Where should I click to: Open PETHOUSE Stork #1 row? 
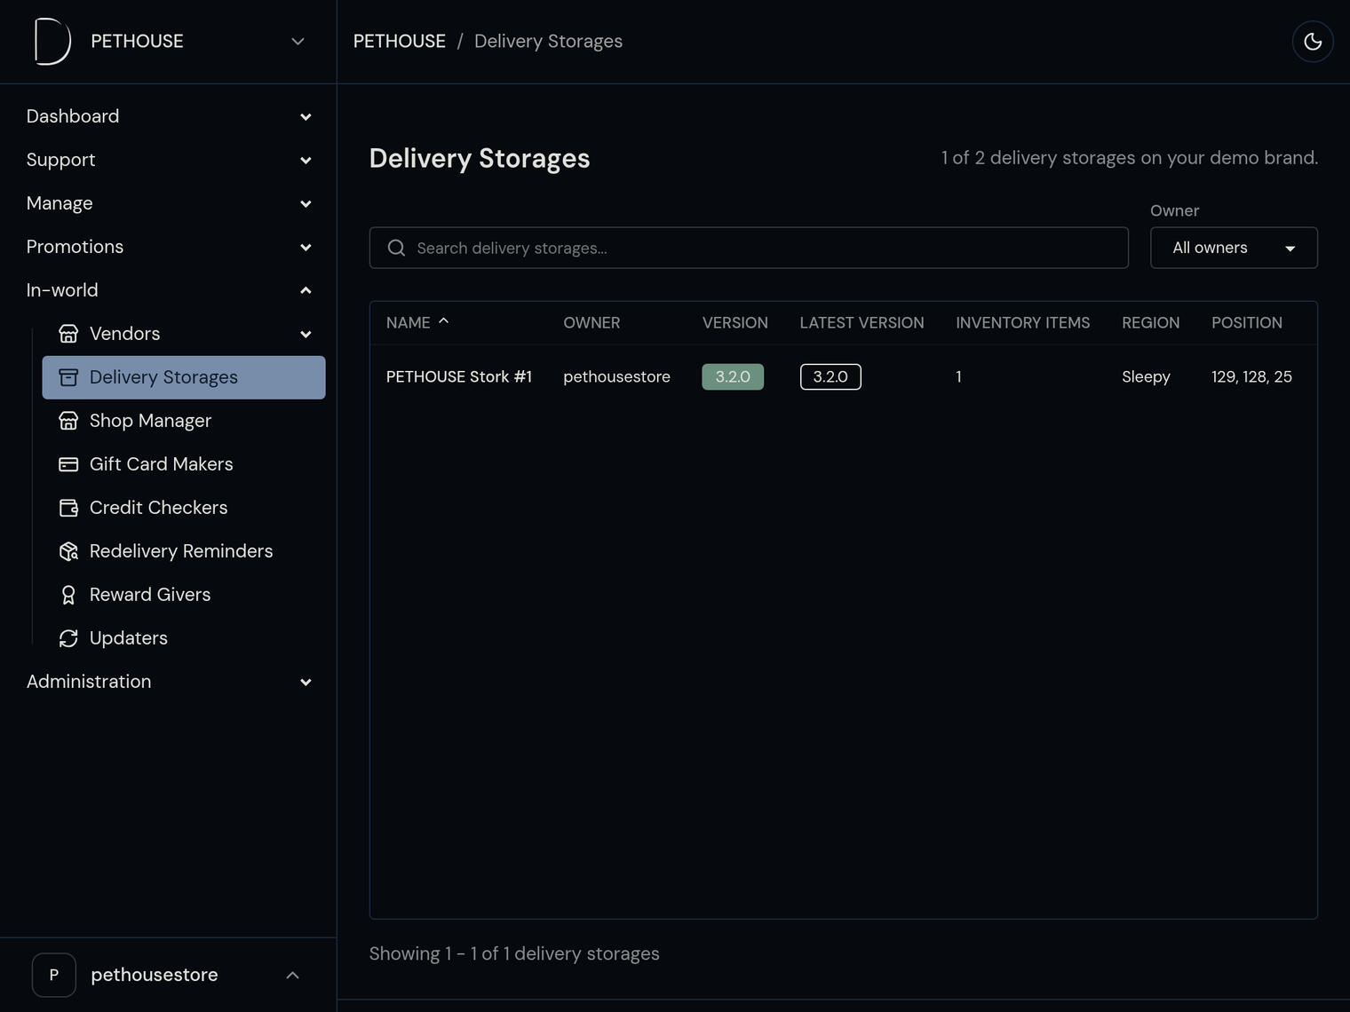coord(843,376)
